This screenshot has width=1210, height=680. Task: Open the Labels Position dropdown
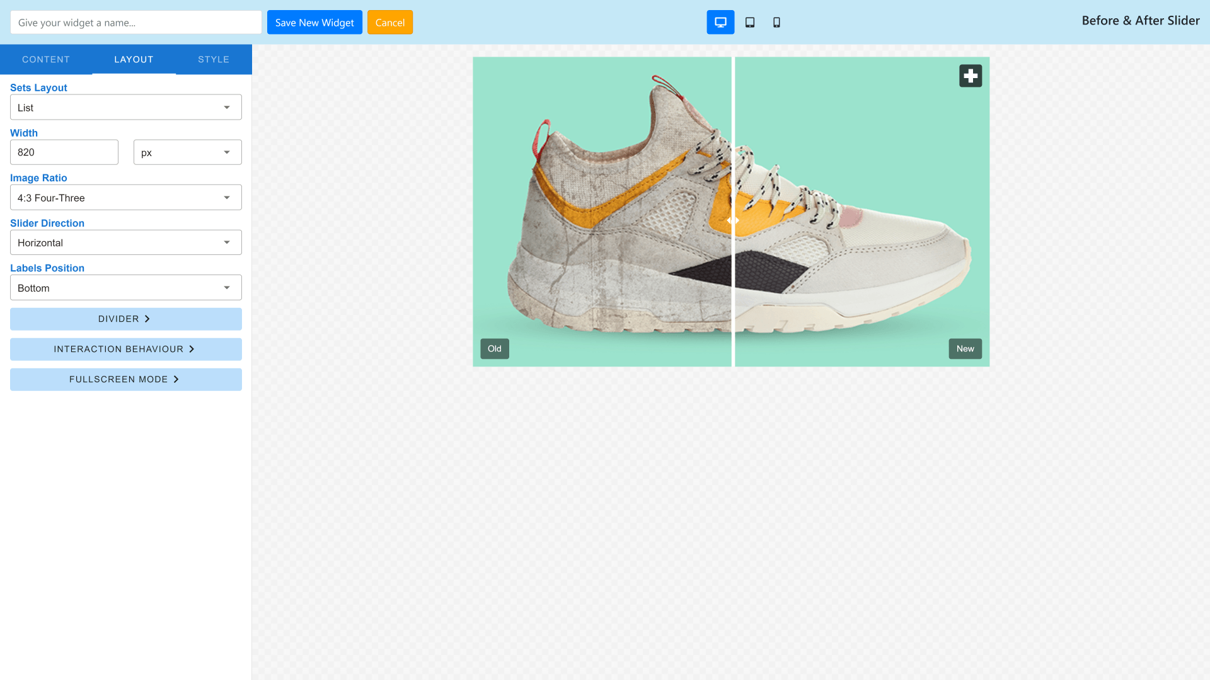[126, 288]
